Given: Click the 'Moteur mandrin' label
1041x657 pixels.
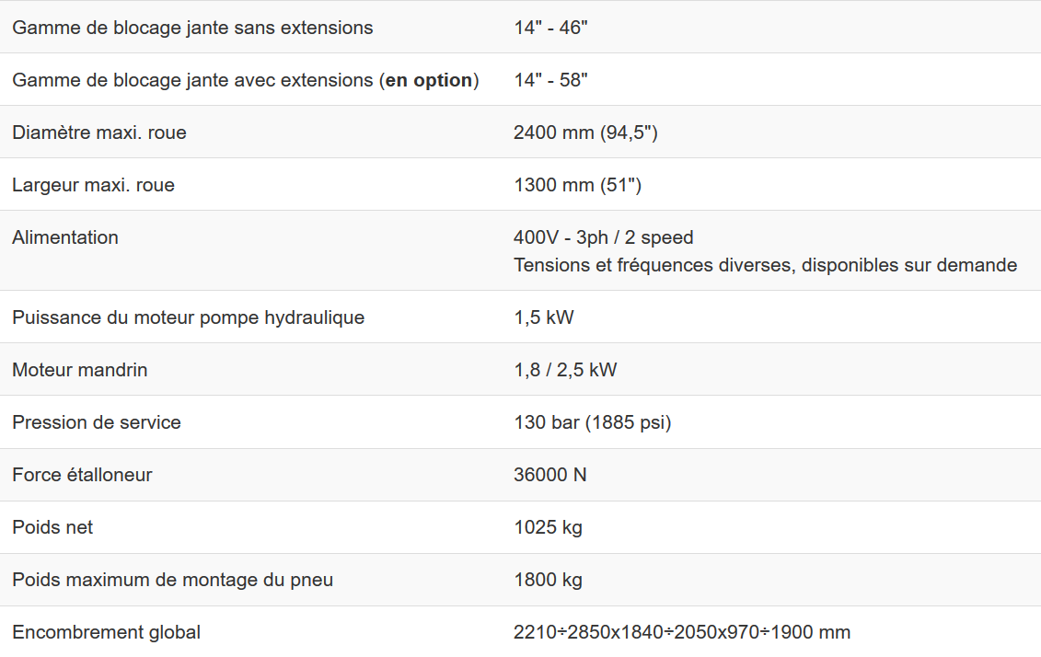Looking at the screenshot, I should 79,370.
